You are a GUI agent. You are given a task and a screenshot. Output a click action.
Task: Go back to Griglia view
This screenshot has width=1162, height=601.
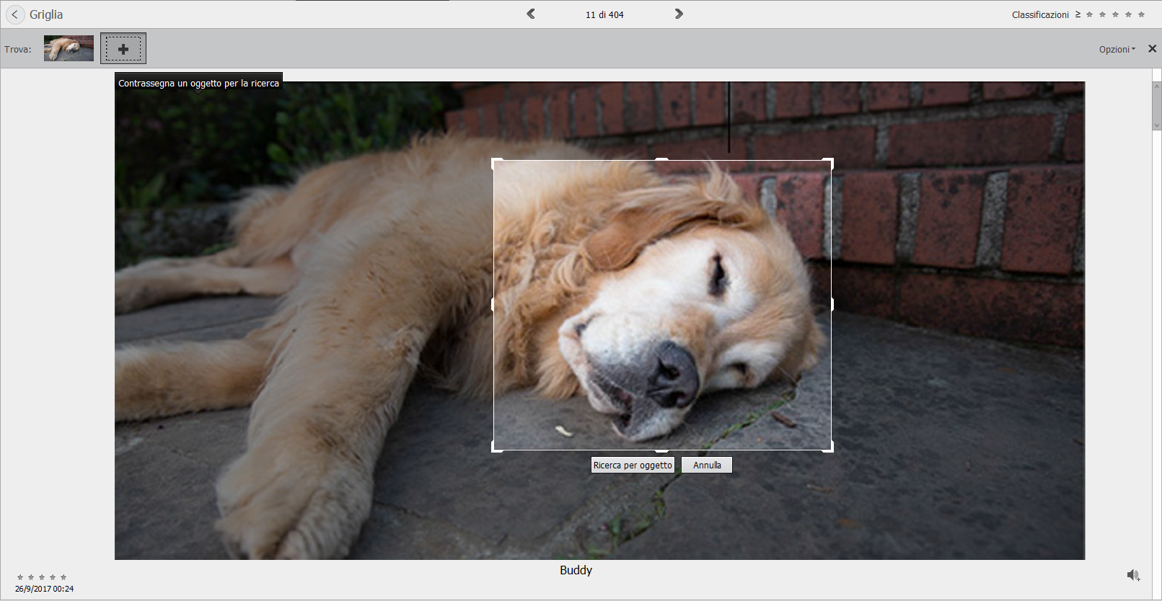tap(15, 14)
